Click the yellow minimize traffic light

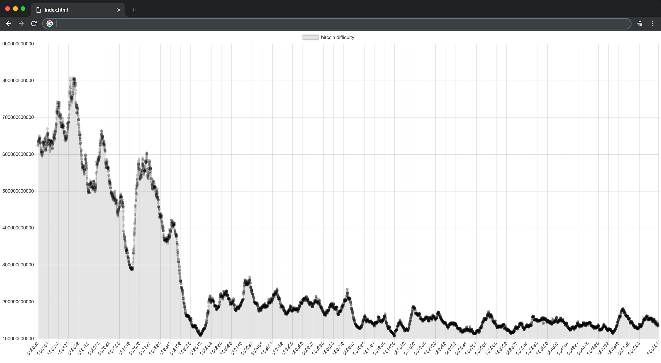[15, 9]
